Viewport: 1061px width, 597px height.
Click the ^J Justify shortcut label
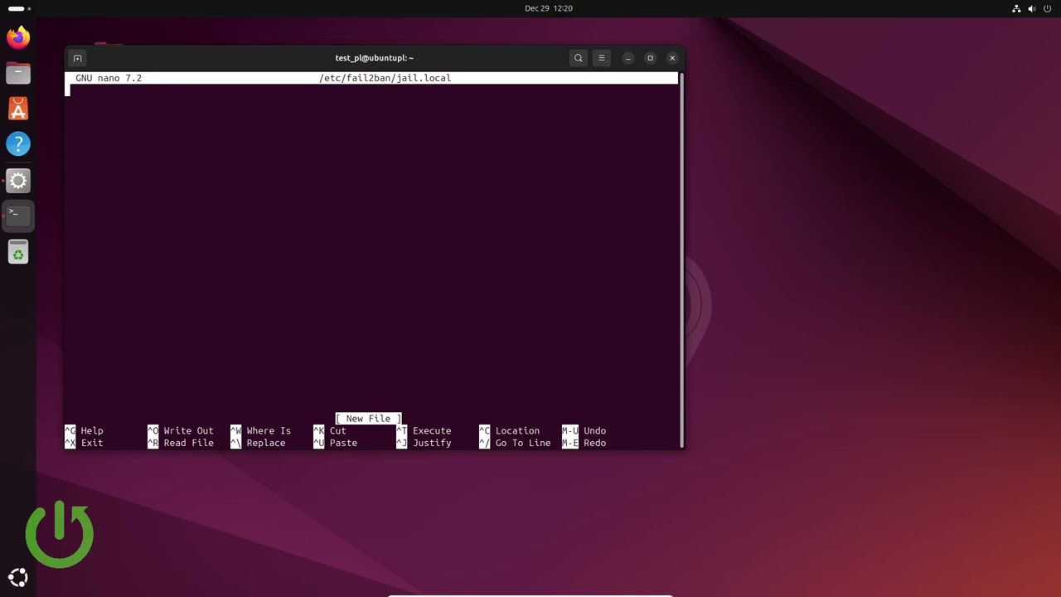(424, 443)
